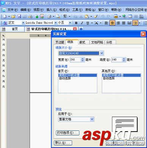Switch to the 版式 tab
The width and height of the screenshot is (147, 148).
(x=84, y=42)
